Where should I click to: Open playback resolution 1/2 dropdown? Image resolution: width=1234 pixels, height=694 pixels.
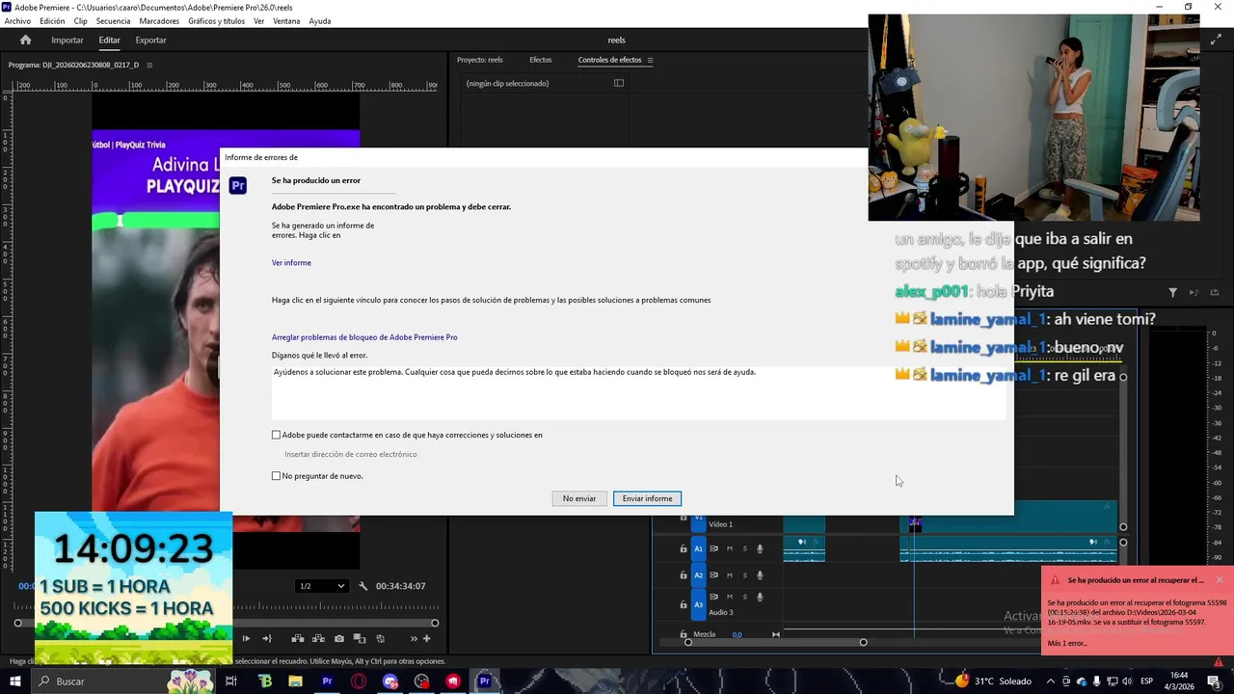tap(322, 586)
